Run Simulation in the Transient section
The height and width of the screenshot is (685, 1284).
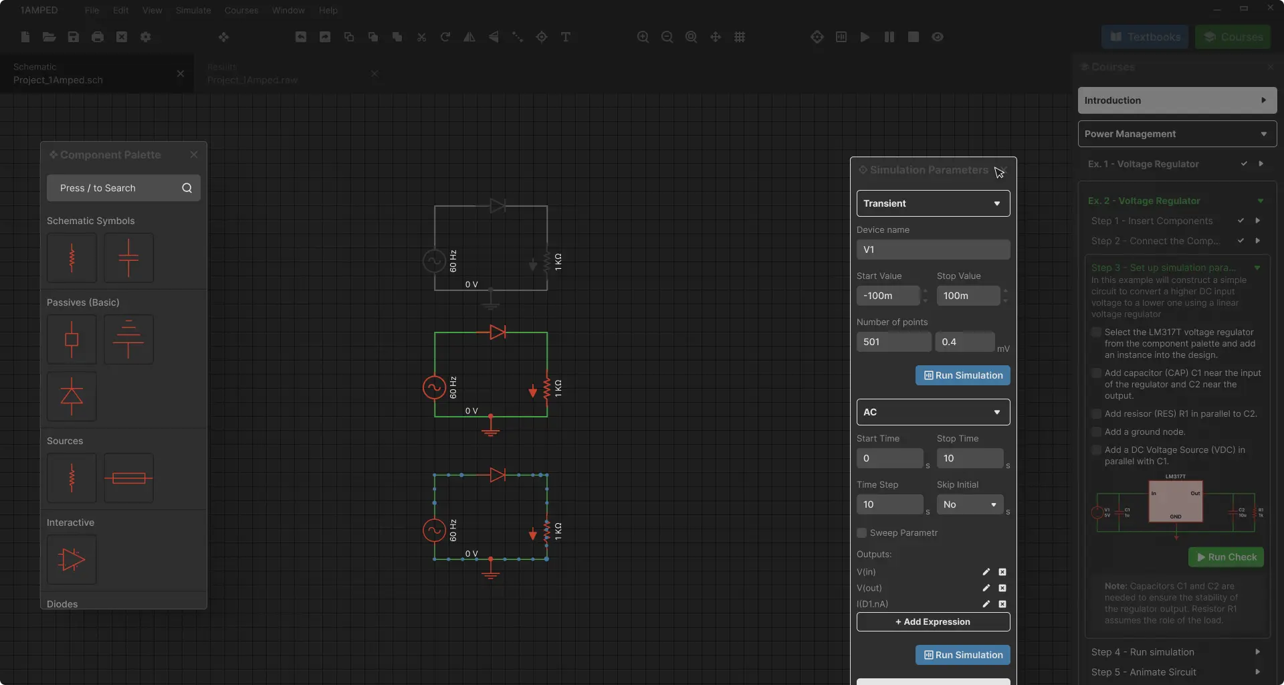click(x=963, y=375)
